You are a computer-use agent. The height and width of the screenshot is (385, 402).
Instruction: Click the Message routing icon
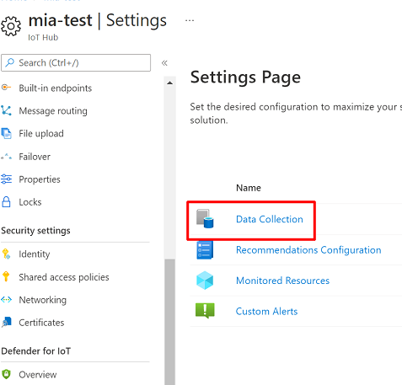(6, 110)
